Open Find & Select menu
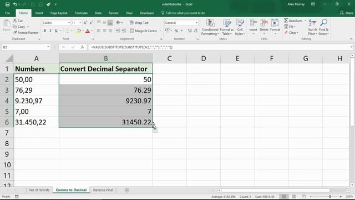The image size is (355, 200). click(324, 27)
